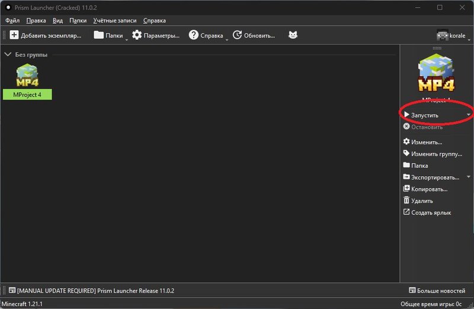Image resolution: width=474 pixels, height=309 pixels.
Task: Toggle the cat icon in toolbar
Action: click(x=293, y=35)
